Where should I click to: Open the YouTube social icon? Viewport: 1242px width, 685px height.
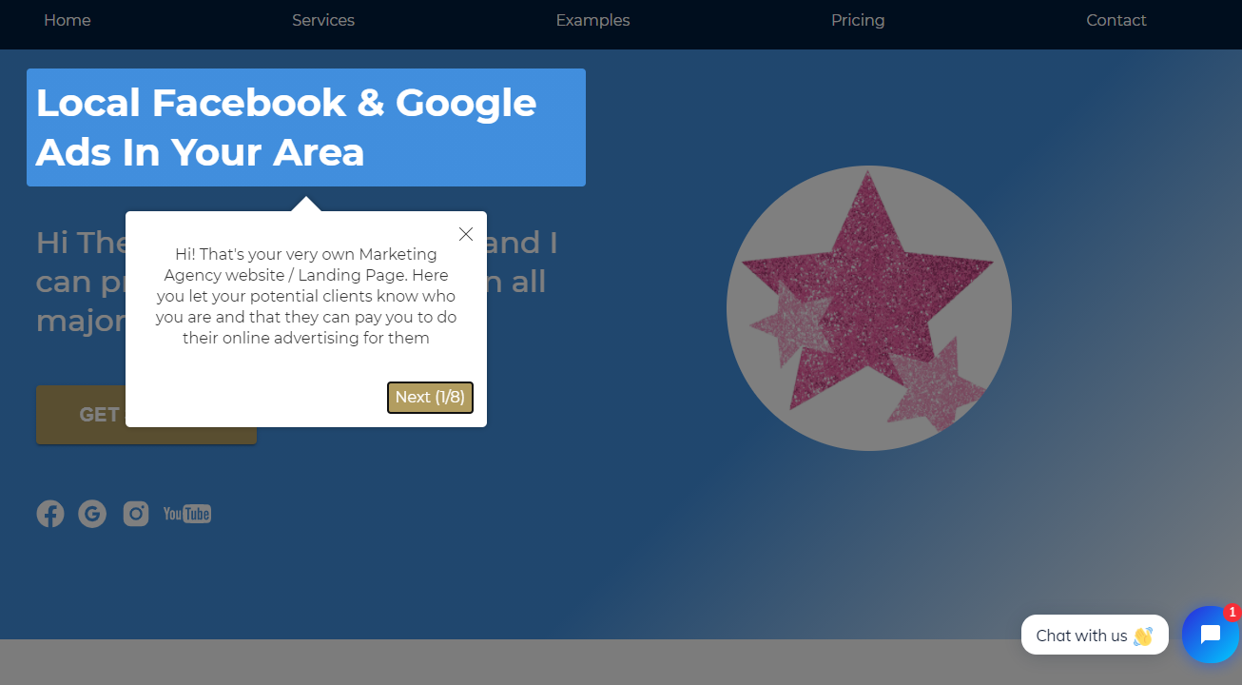187,514
